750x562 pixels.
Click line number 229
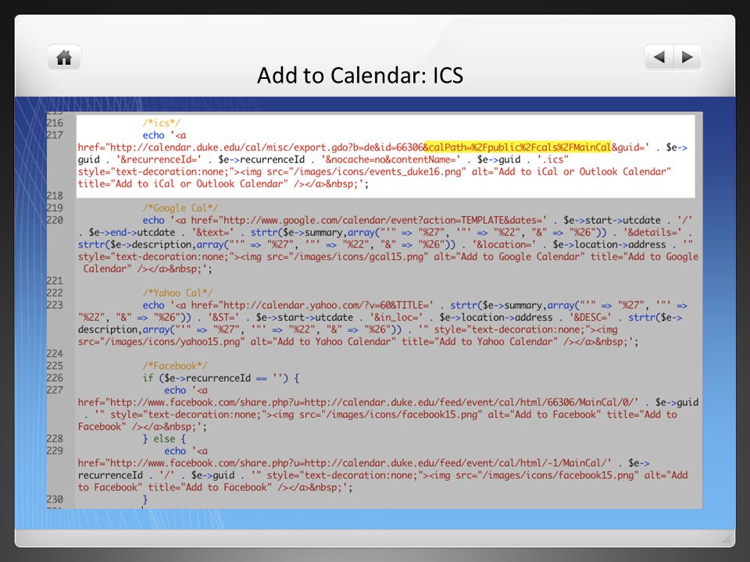tap(55, 450)
